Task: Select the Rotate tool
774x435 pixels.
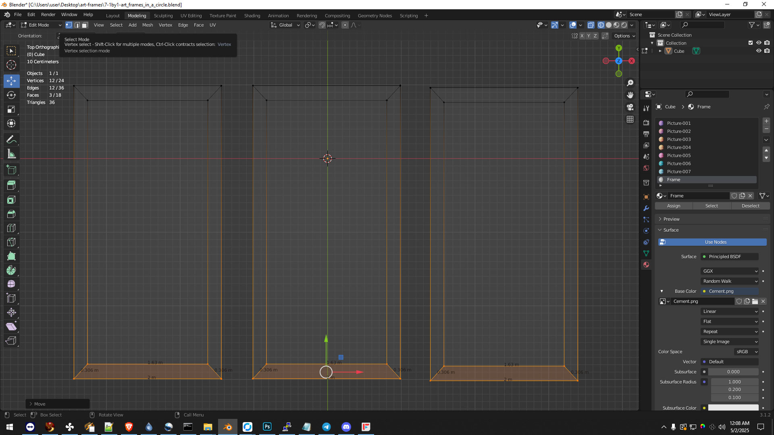Action: (11, 95)
